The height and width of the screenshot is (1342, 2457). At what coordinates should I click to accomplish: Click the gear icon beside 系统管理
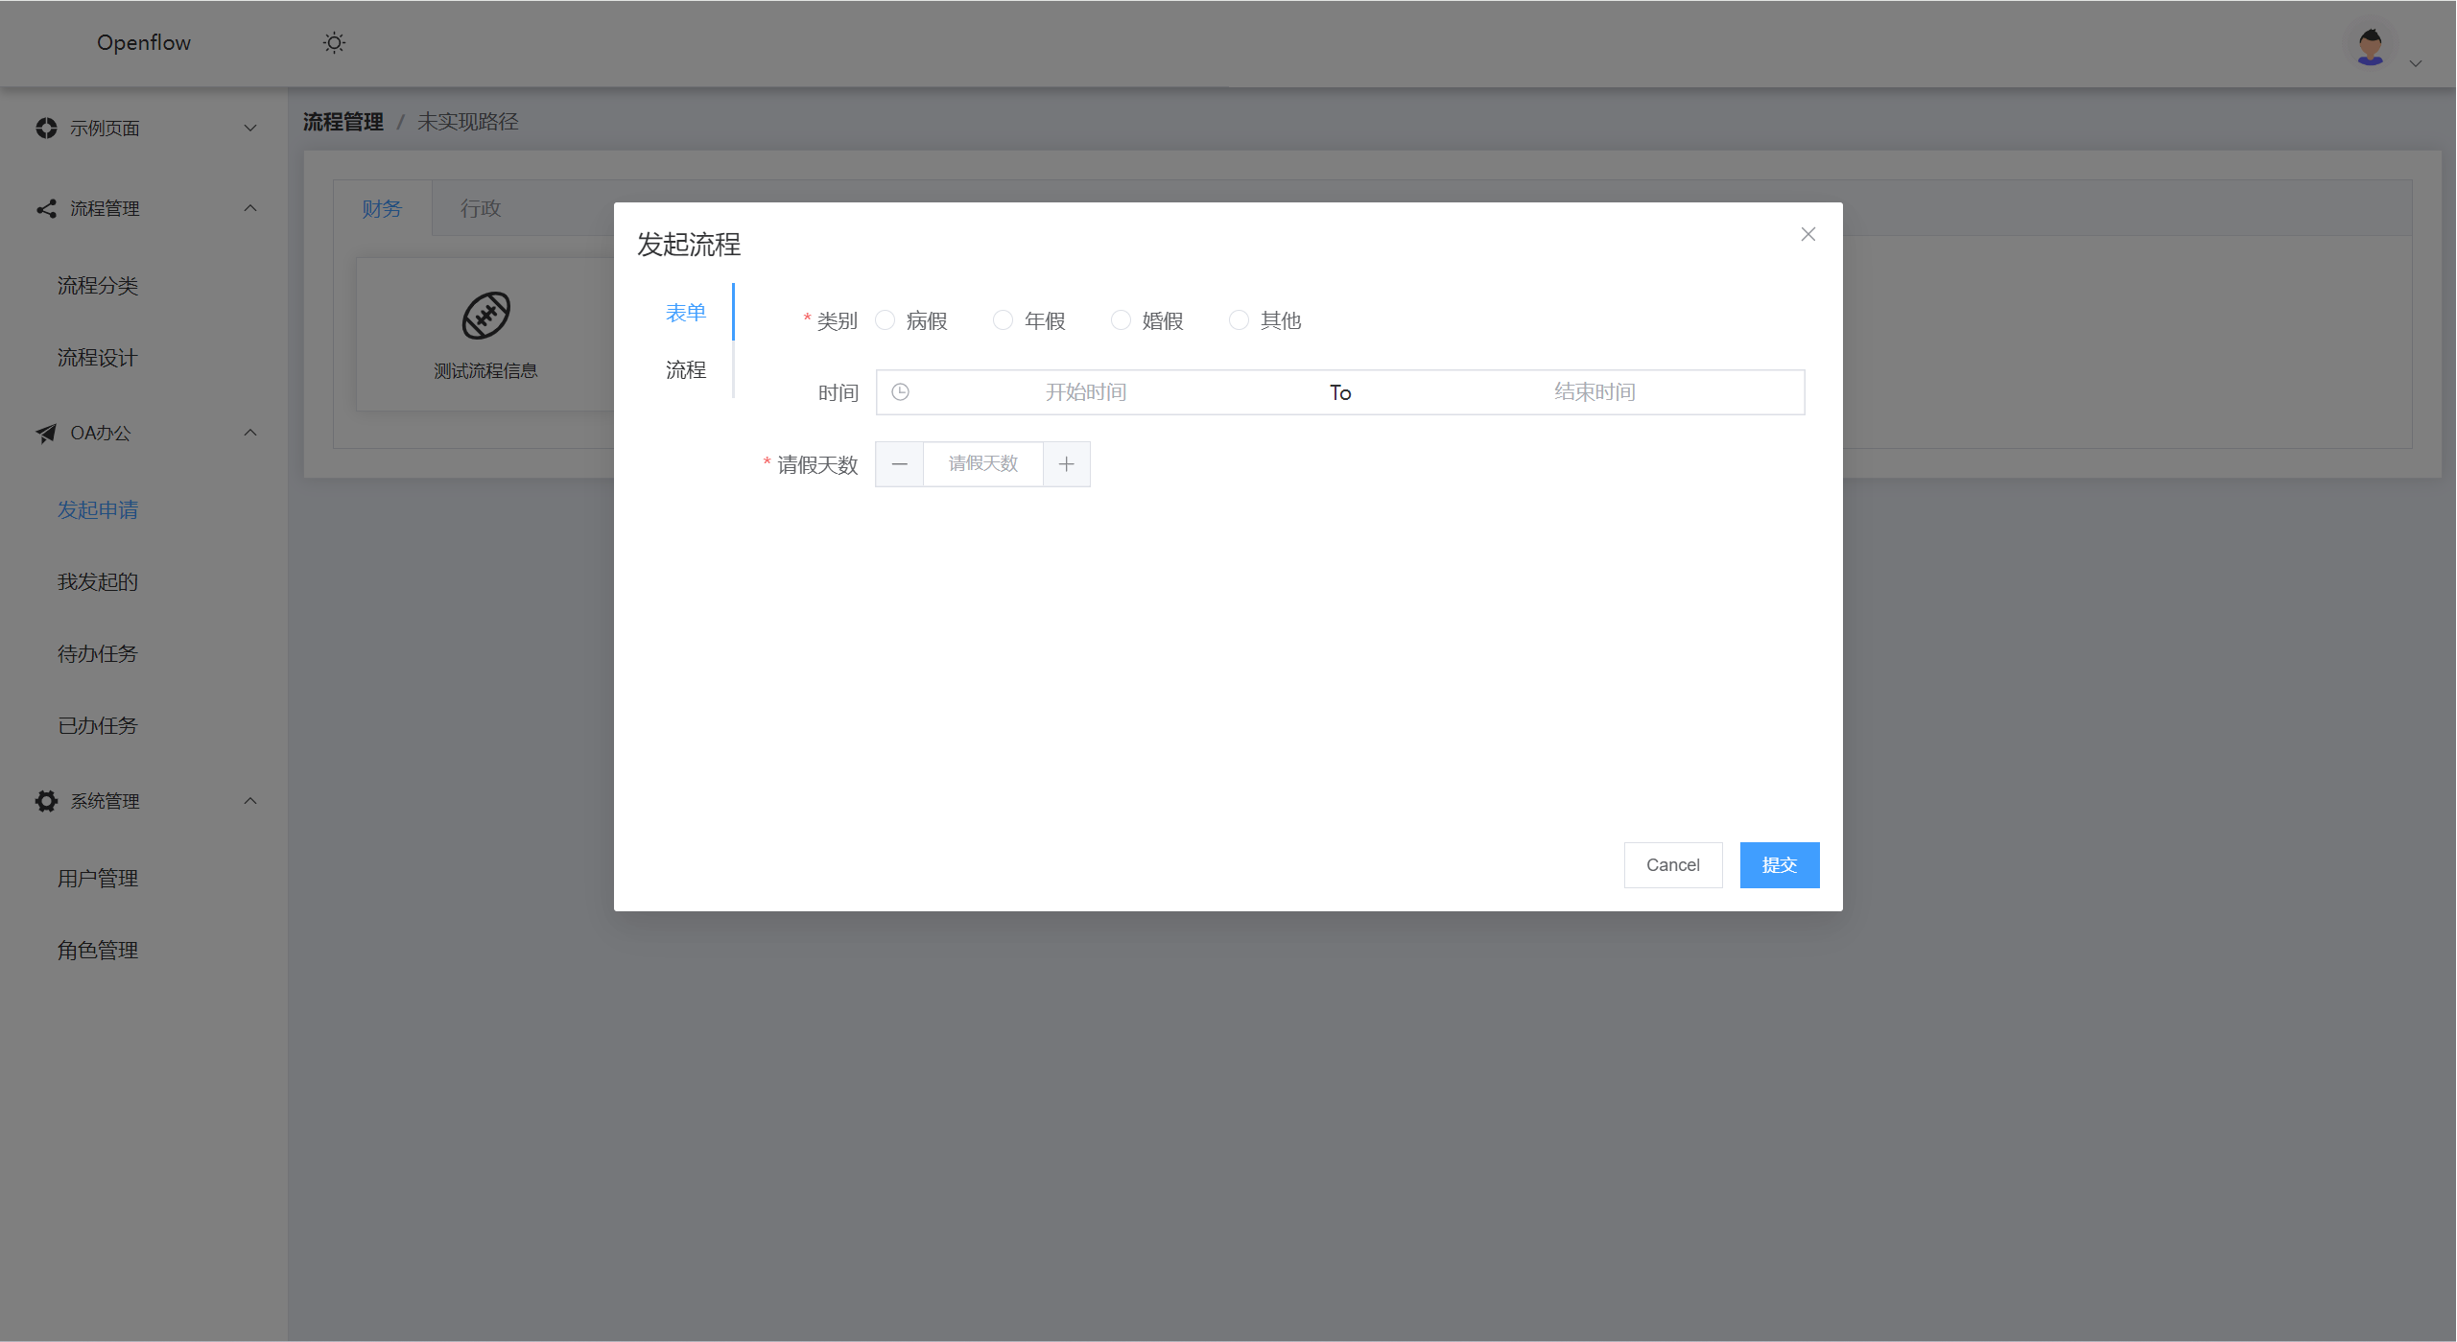[x=46, y=801]
